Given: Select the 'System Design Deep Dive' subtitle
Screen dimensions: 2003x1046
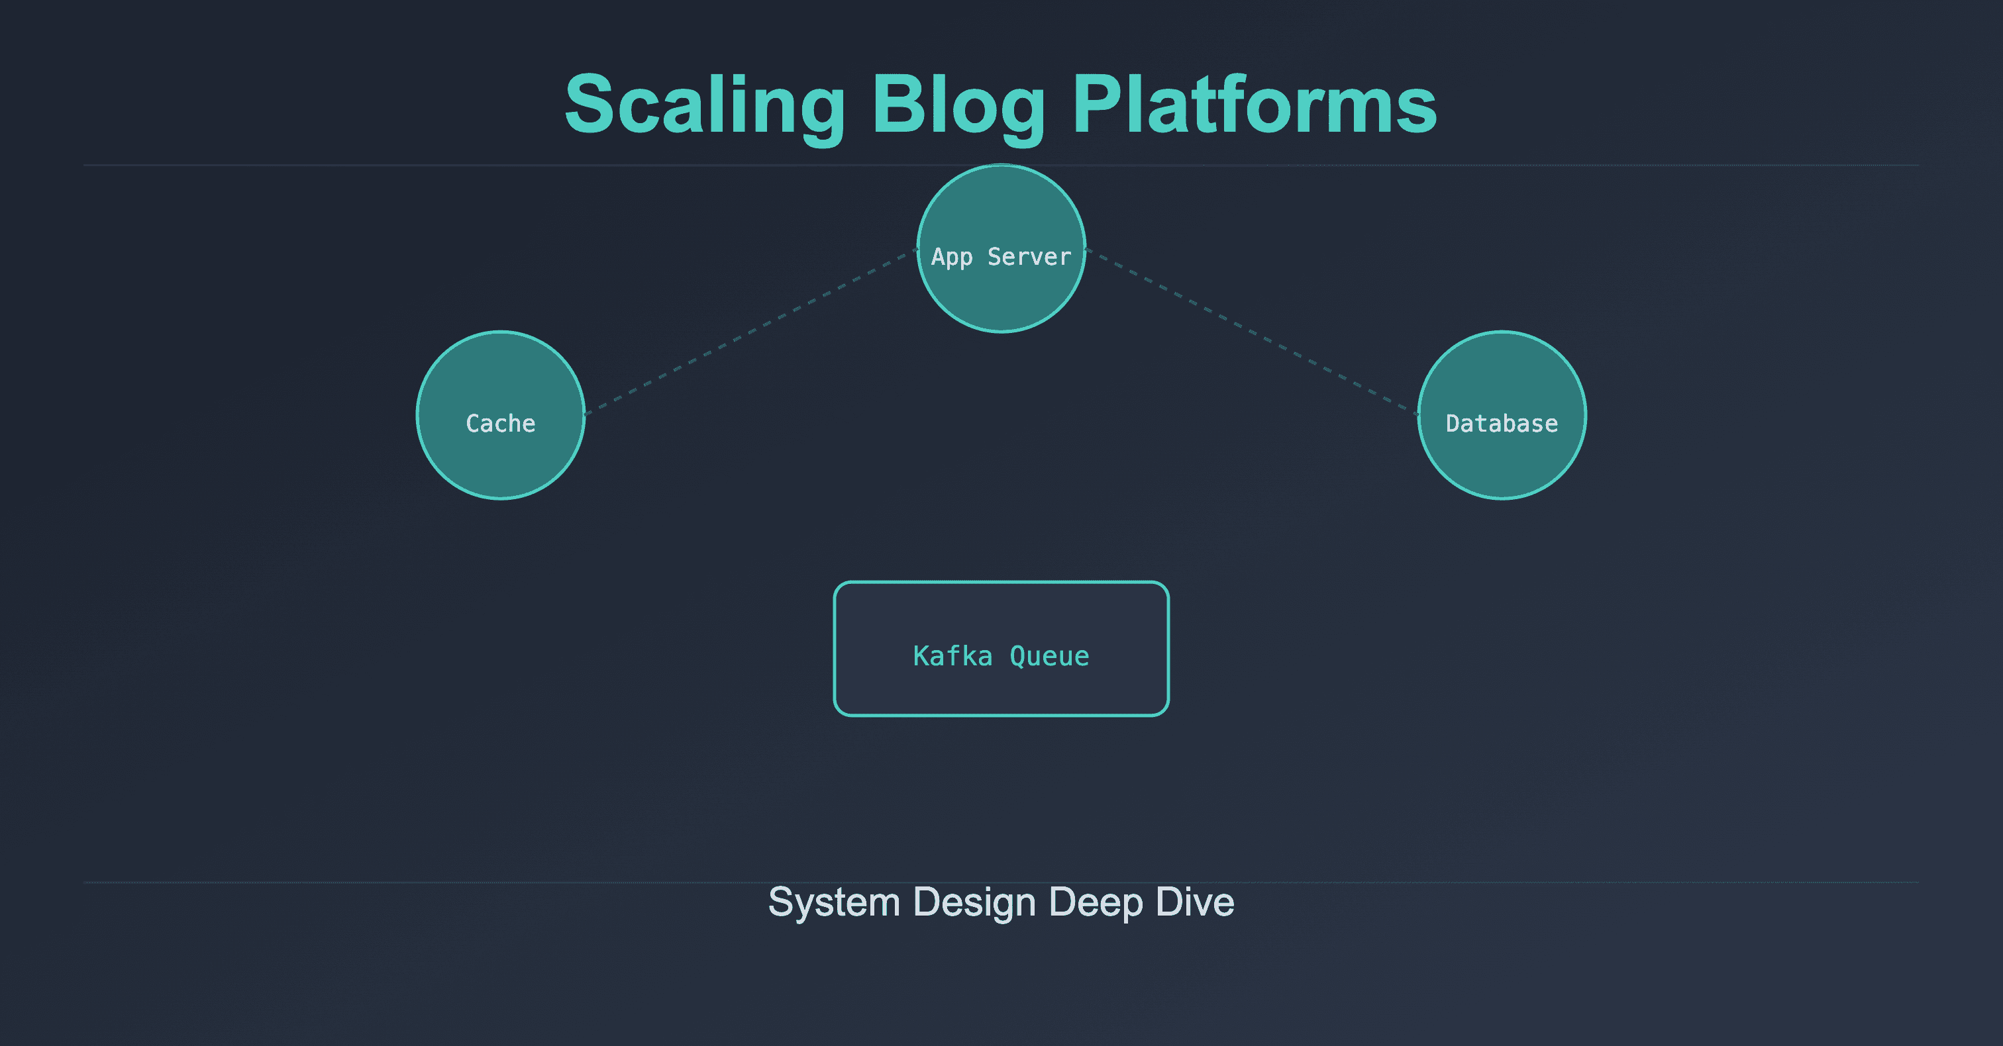Looking at the screenshot, I should click(1001, 902).
